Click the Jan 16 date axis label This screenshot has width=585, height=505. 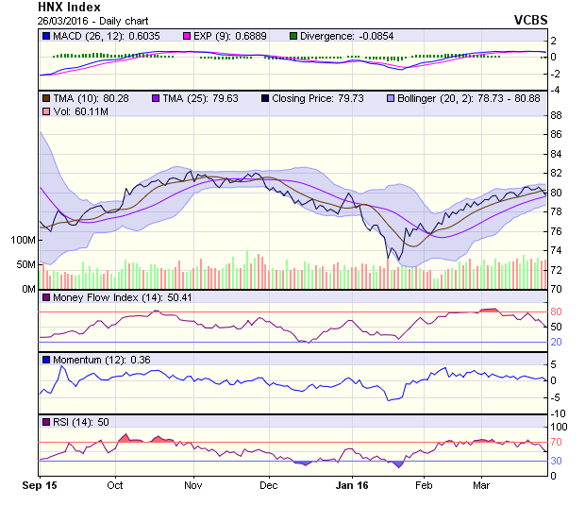point(351,485)
